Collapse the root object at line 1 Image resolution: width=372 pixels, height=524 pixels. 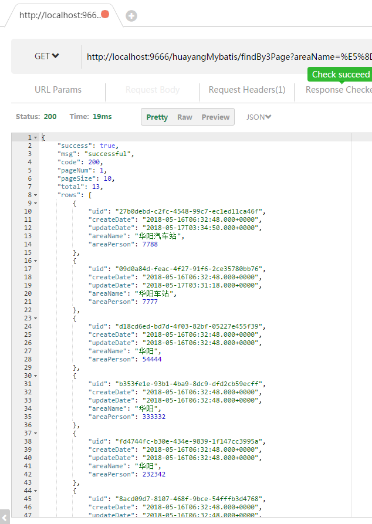[x=36, y=138]
